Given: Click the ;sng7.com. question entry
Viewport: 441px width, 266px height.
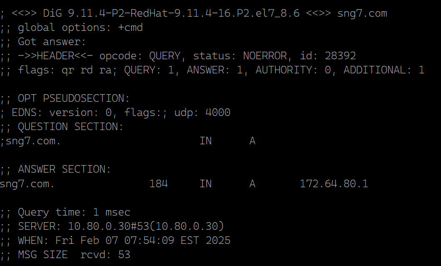Looking at the screenshot, I should 30,141.
